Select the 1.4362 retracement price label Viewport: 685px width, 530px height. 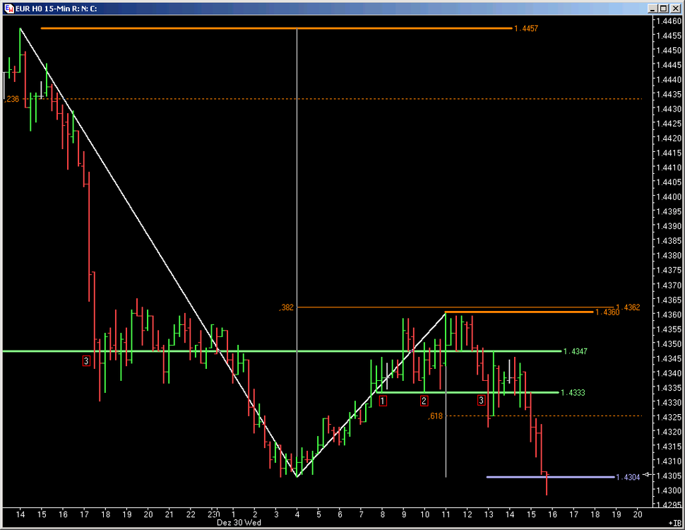(628, 307)
